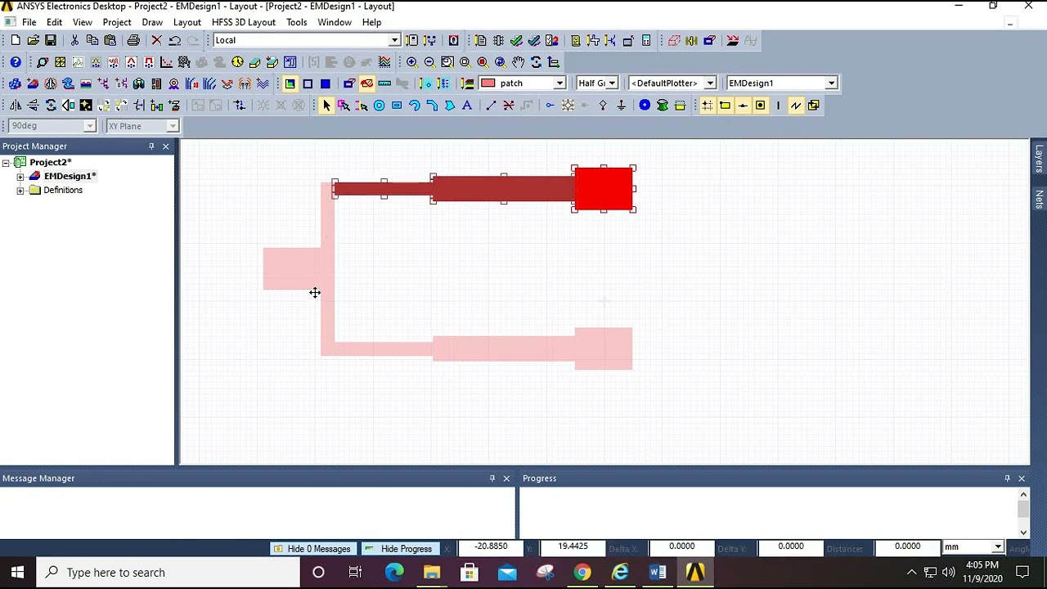Pin the Message Manager panel

point(492,479)
